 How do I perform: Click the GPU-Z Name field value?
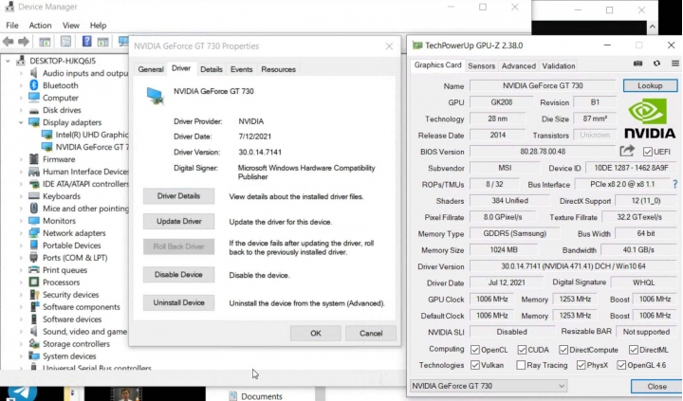click(x=543, y=85)
